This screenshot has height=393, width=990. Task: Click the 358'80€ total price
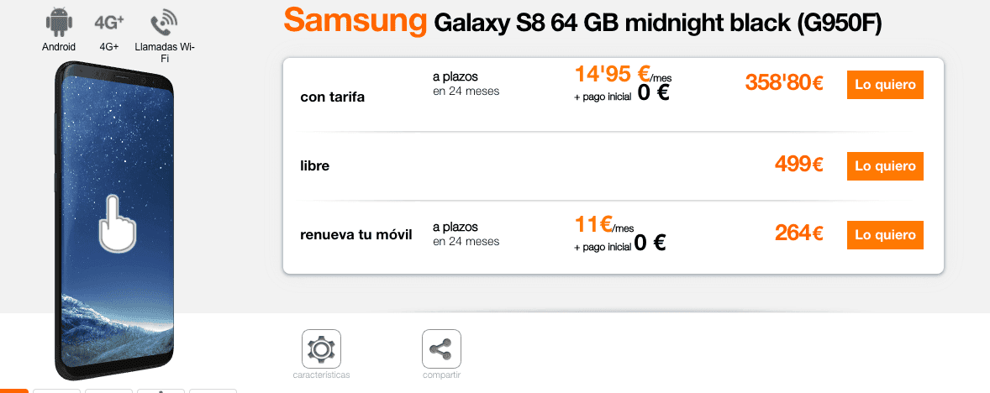(x=784, y=83)
